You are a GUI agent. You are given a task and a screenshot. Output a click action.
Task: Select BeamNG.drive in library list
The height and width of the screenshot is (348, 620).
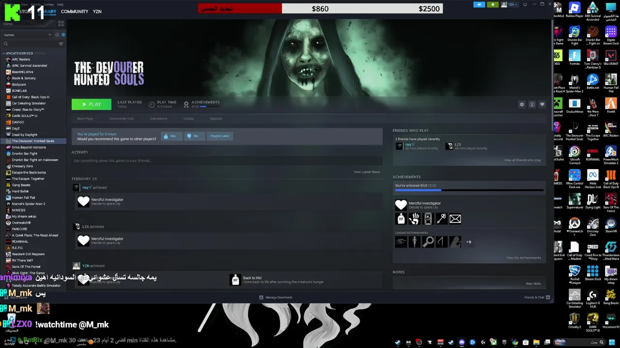tap(22, 72)
